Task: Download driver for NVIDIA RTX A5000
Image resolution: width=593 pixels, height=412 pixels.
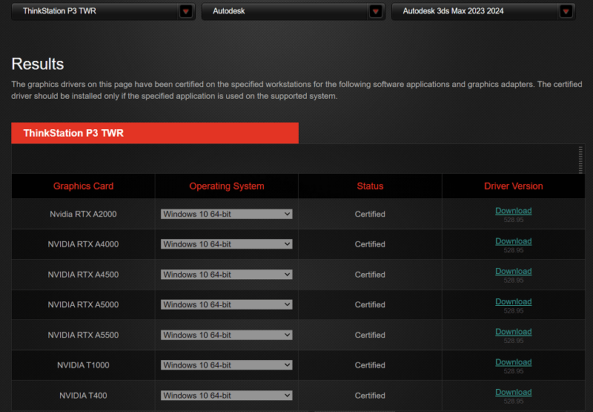Action: pos(513,301)
